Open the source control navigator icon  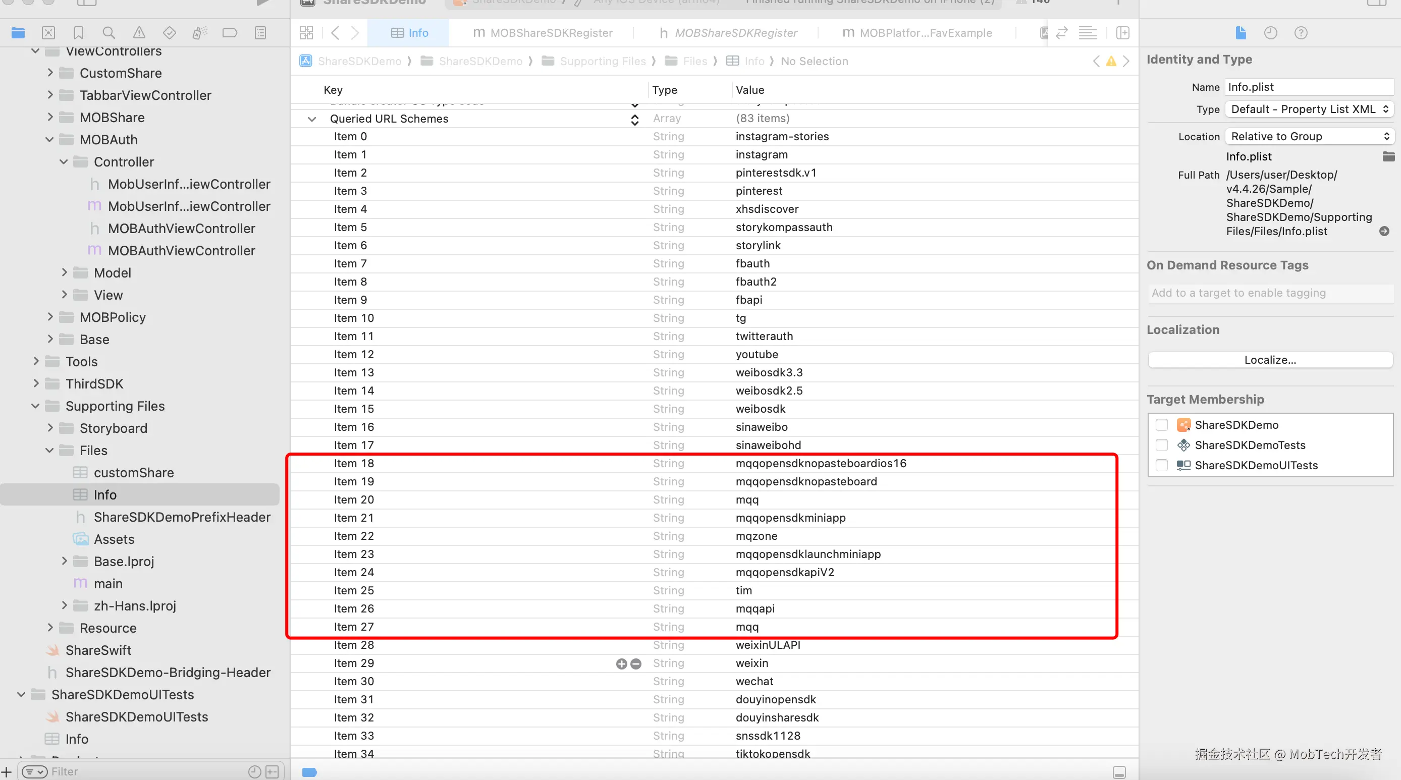(48, 33)
